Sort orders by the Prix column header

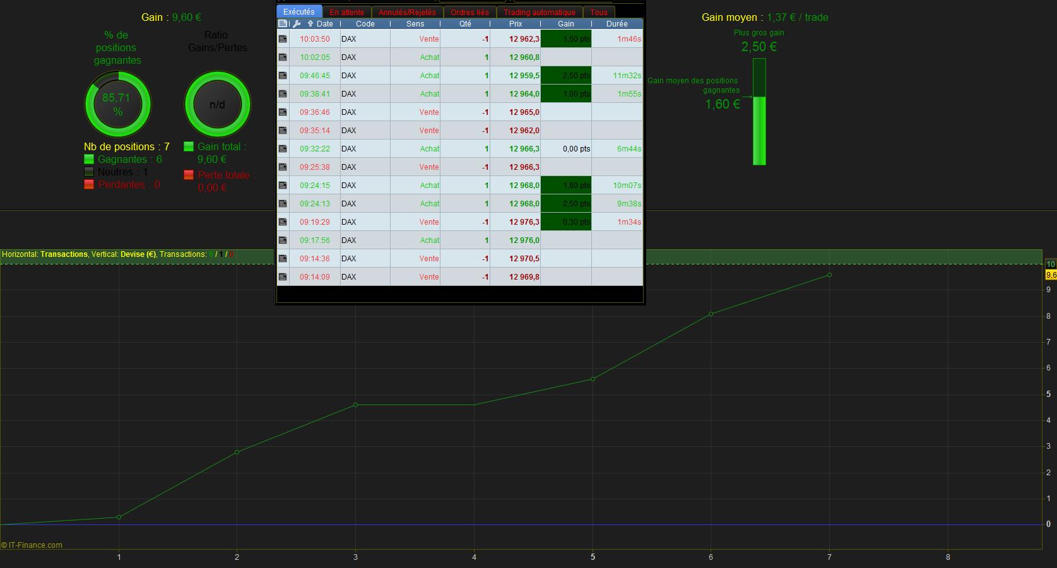point(516,24)
